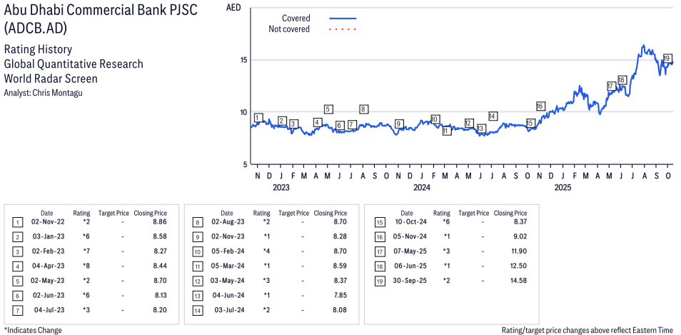This screenshot has width=681, height=335.
Task: Click the Covered blue line legend sample
Action: click(343, 18)
